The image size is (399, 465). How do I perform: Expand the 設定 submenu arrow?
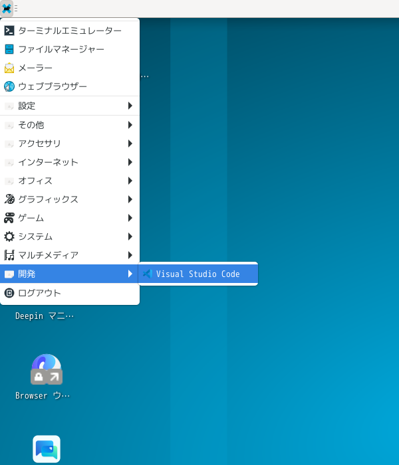pos(130,106)
